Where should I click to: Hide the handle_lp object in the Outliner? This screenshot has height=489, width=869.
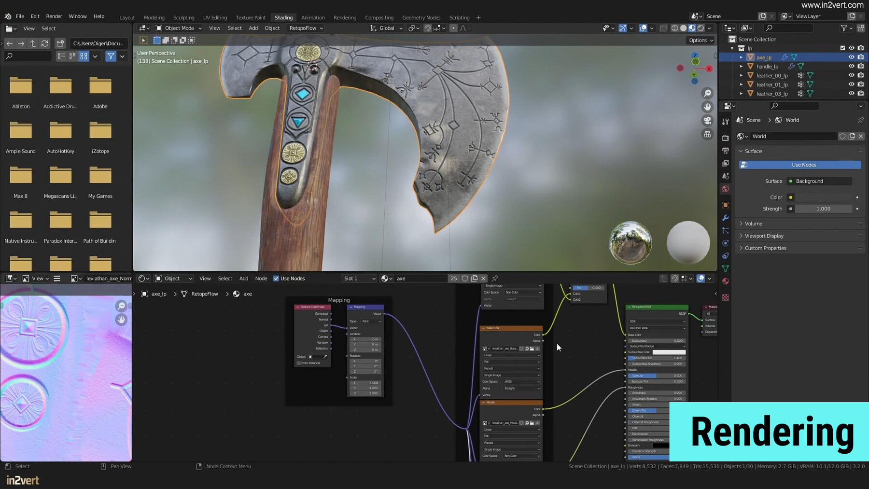(852, 66)
